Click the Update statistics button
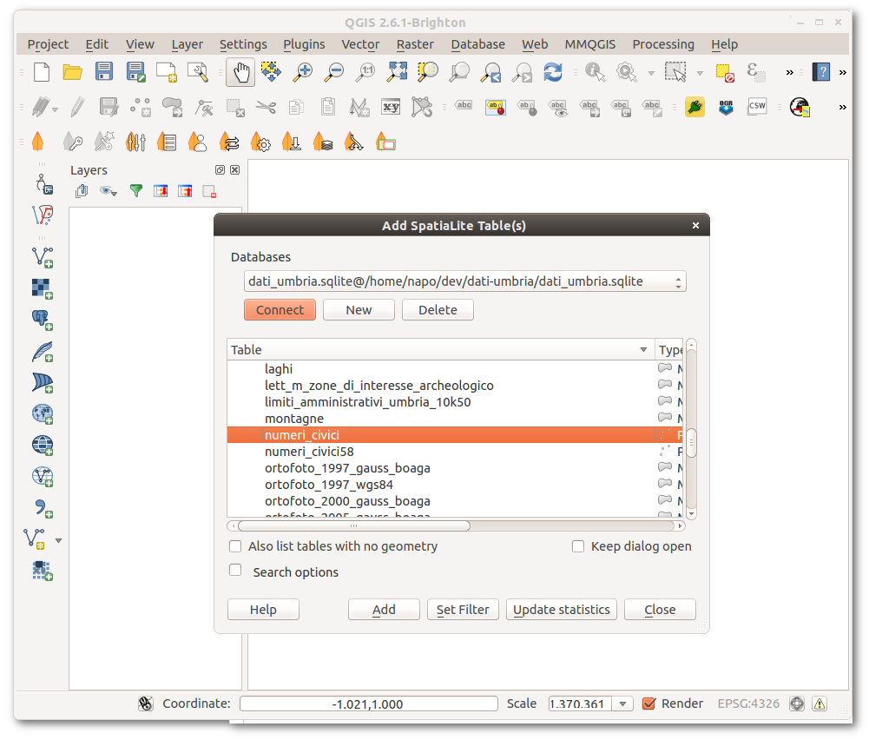The height and width of the screenshot is (740, 869). coord(562,610)
